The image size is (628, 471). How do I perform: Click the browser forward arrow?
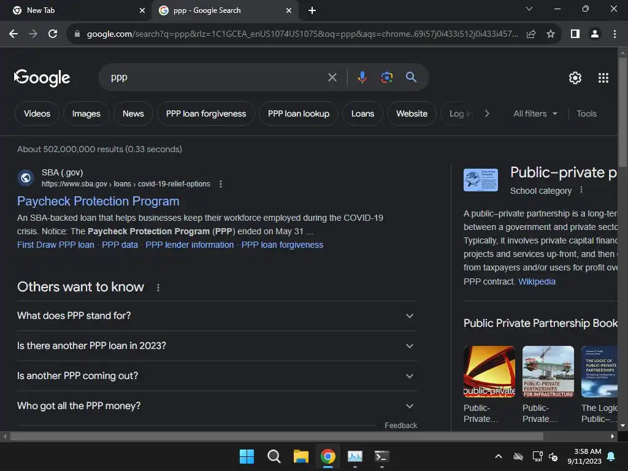(33, 34)
